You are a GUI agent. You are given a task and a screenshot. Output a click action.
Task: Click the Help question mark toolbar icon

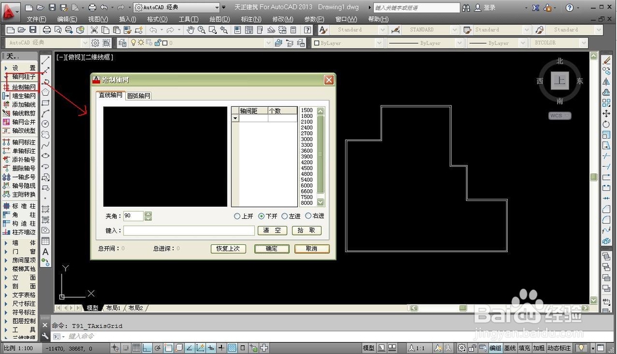(x=307, y=30)
